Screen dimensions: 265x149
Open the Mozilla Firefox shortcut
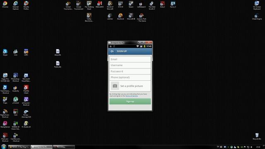tap(26, 5)
